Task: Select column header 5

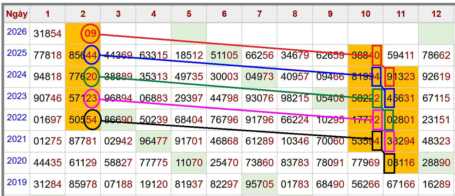Action: pyautogui.click(x=189, y=13)
